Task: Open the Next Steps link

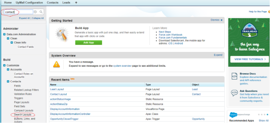Action: [165, 32]
